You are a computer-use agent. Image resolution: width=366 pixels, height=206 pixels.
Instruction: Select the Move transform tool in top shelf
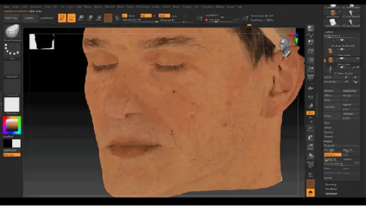click(x=80, y=18)
